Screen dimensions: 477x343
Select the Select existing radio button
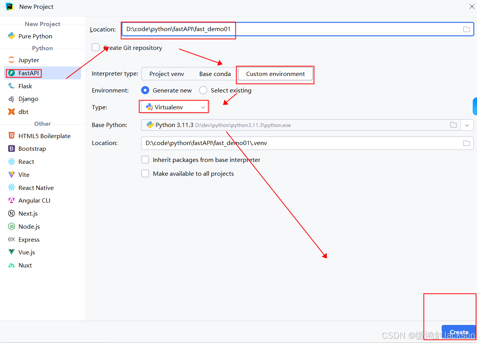click(203, 90)
